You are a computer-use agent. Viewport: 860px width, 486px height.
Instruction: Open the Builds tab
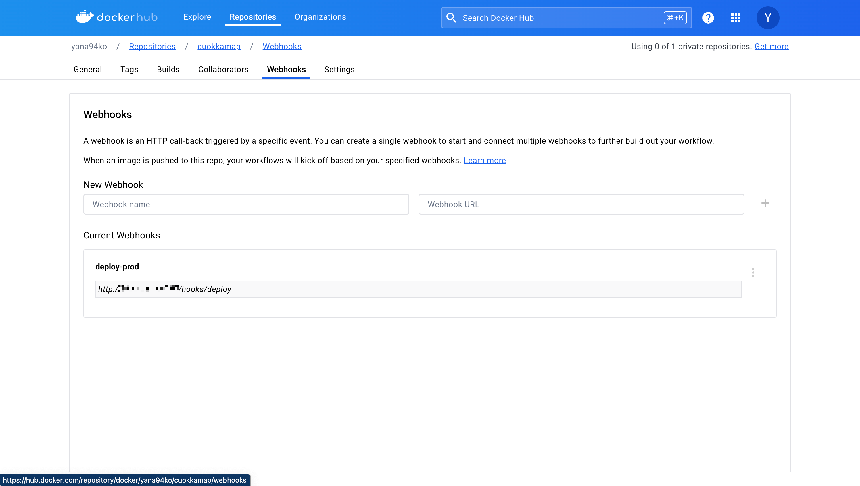[x=168, y=70]
